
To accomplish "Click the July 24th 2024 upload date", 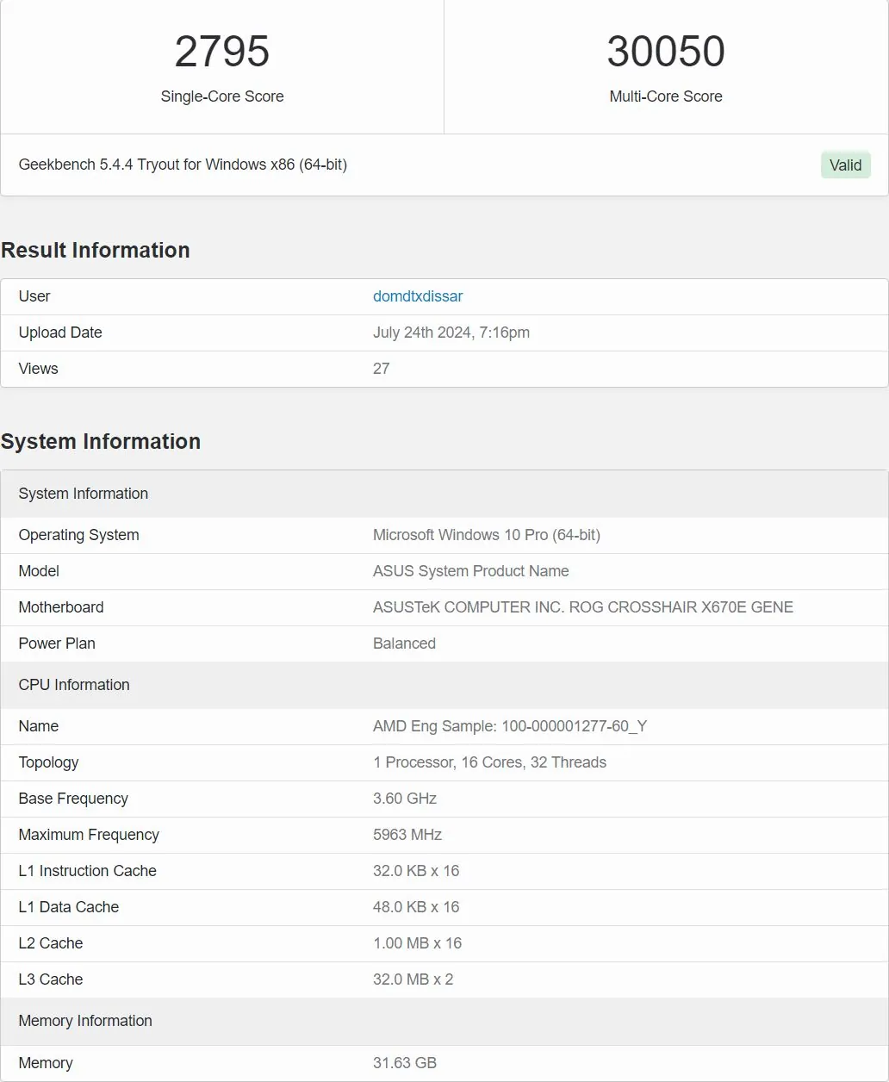I will point(451,333).
